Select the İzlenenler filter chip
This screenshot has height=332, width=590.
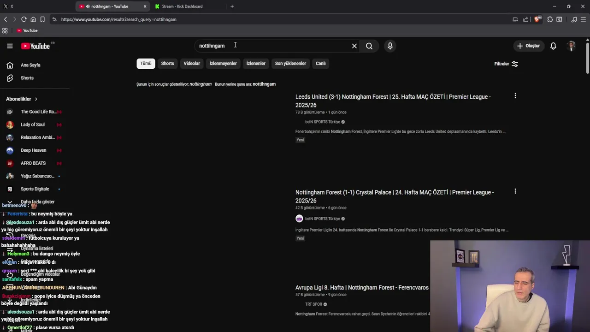coord(256,64)
